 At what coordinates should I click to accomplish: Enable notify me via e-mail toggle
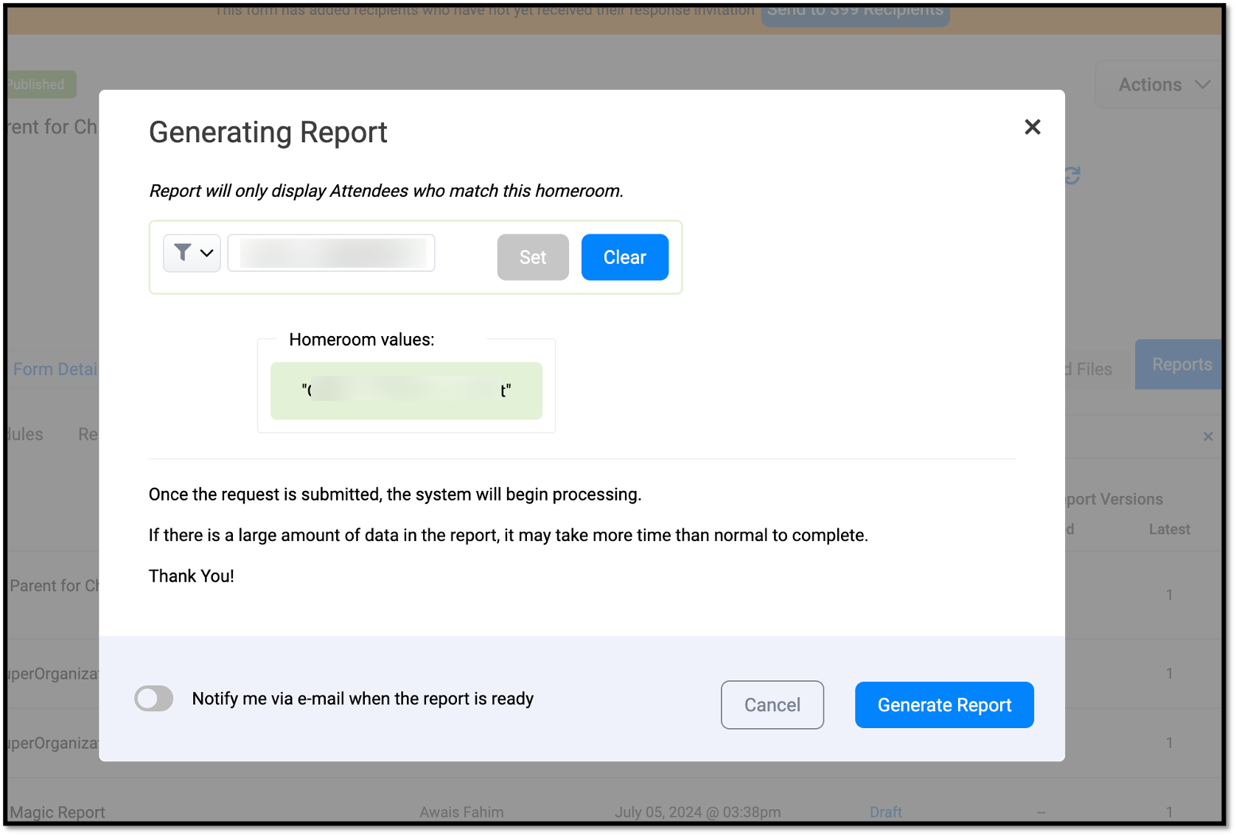[153, 698]
